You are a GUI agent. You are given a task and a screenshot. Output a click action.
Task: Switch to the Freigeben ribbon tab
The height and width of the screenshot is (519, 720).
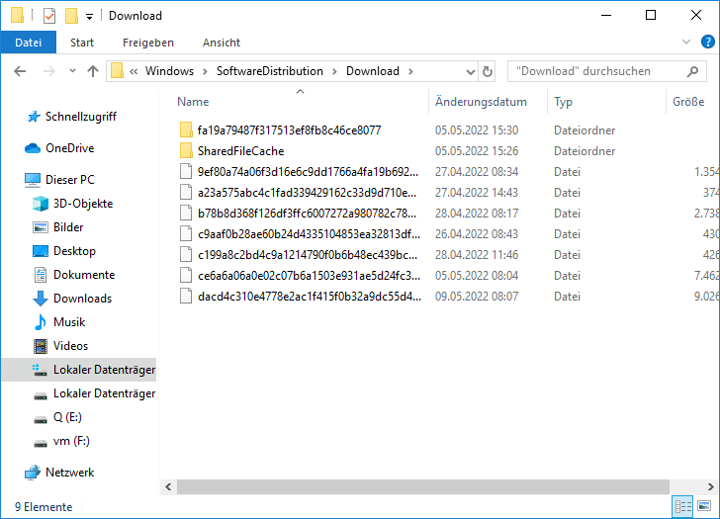point(148,43)
